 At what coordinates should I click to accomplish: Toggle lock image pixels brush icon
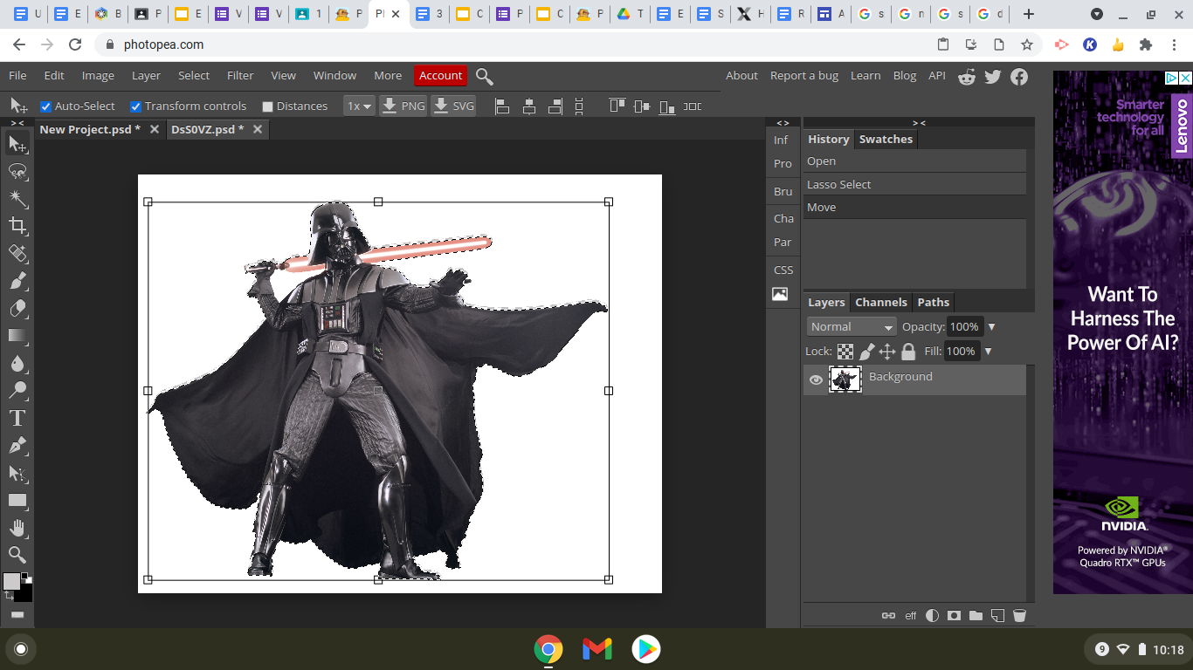click(x=866, y=352)
